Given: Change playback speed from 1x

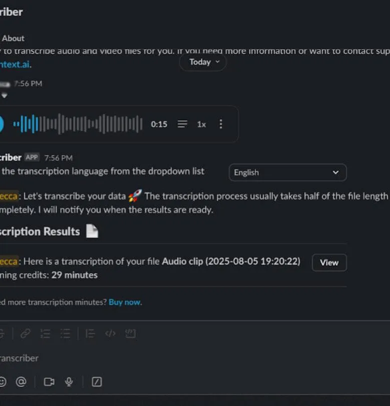Looking at the screenshot, I should [x=201, y=124].
